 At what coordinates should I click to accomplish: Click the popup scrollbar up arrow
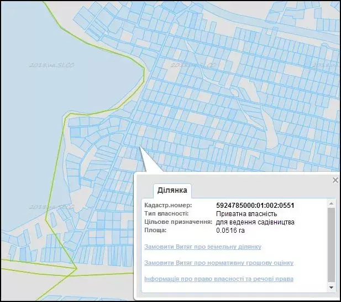(332, 203)
